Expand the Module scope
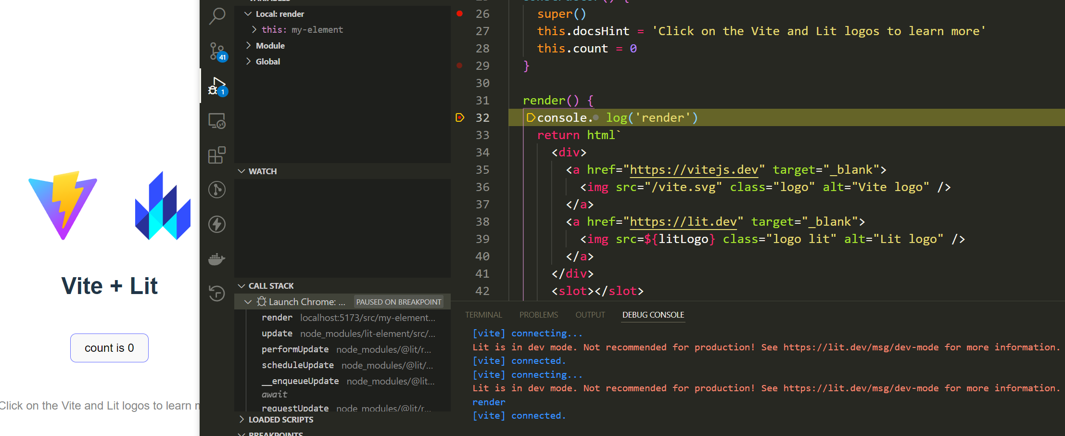 coord(248,46)
